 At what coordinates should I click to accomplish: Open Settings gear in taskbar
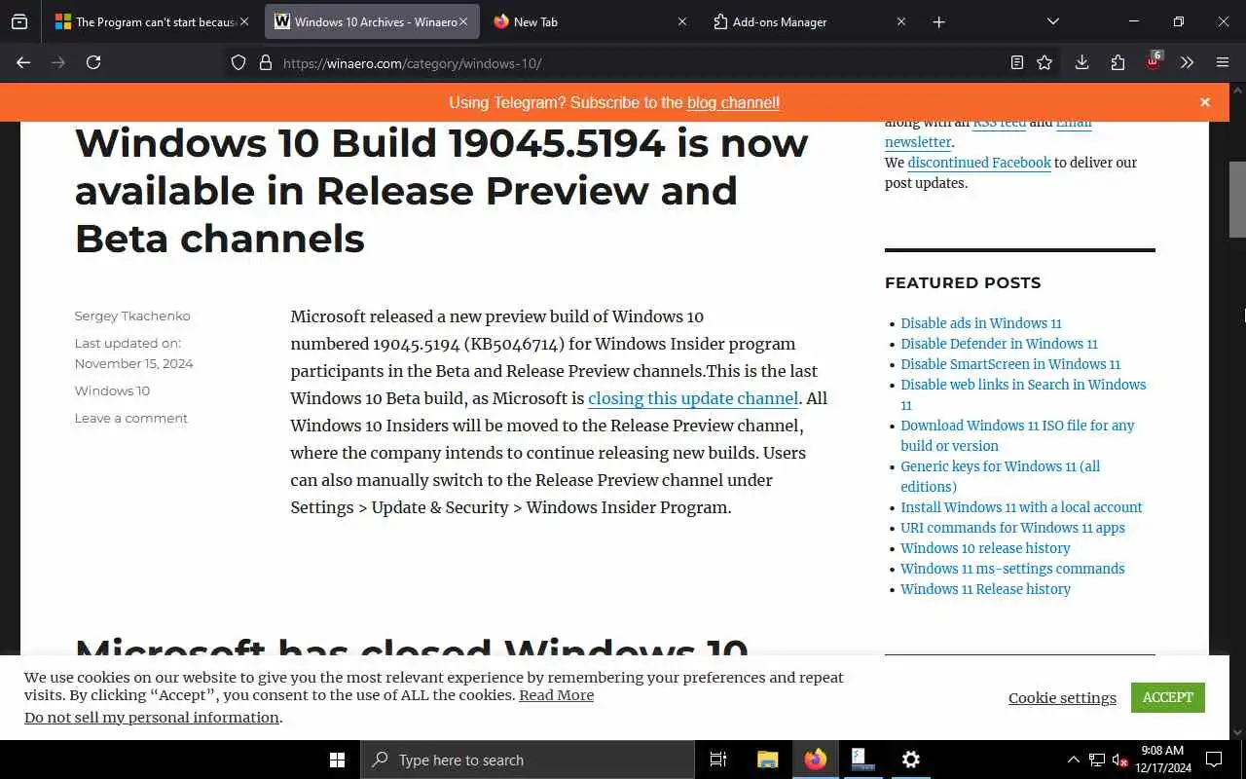coord(910,760)
